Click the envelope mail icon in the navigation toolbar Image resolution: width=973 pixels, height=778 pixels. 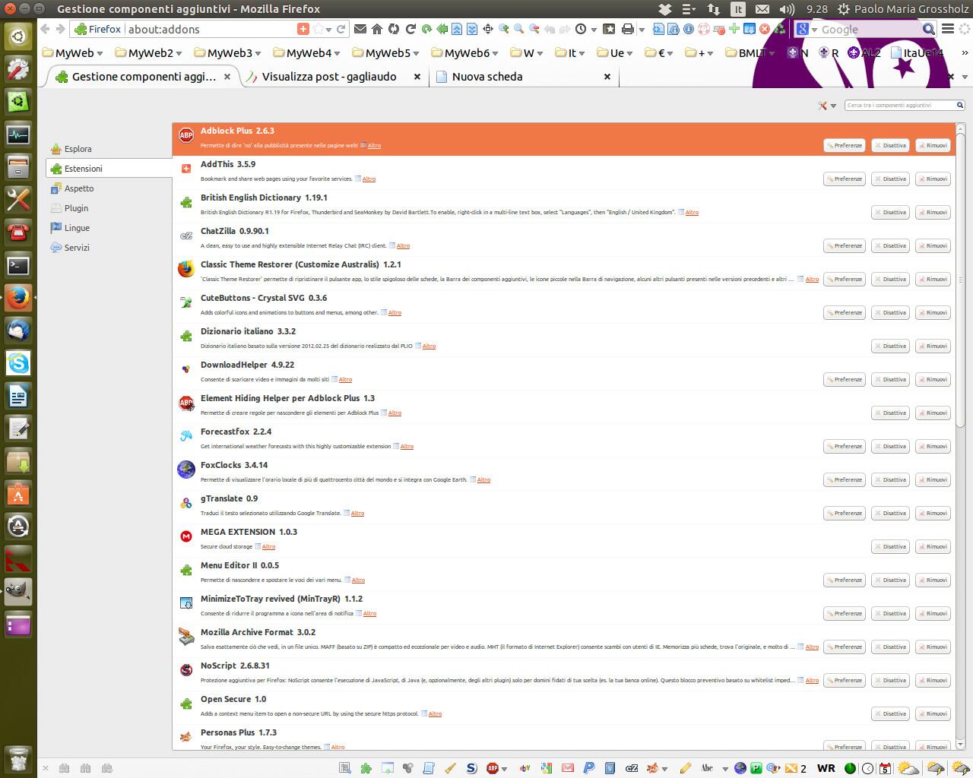[360, 29]
